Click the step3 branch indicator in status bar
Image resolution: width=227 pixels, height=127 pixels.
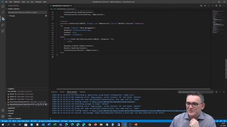[x=5, y=121]
